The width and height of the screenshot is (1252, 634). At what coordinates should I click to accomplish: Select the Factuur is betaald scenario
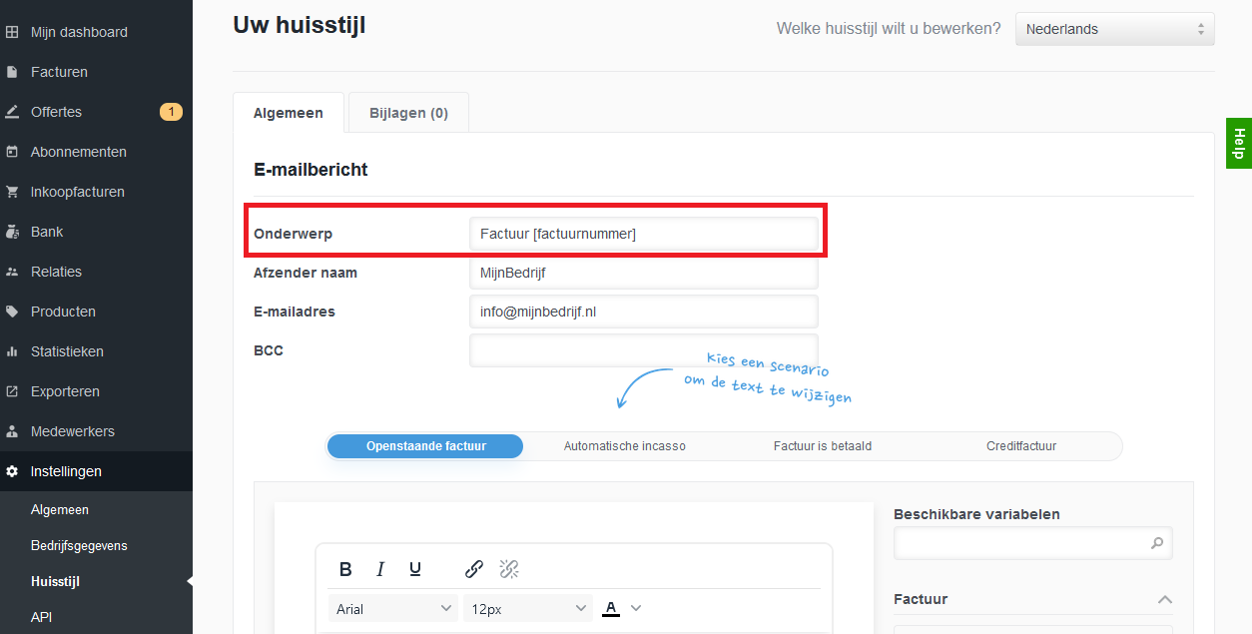823,446
